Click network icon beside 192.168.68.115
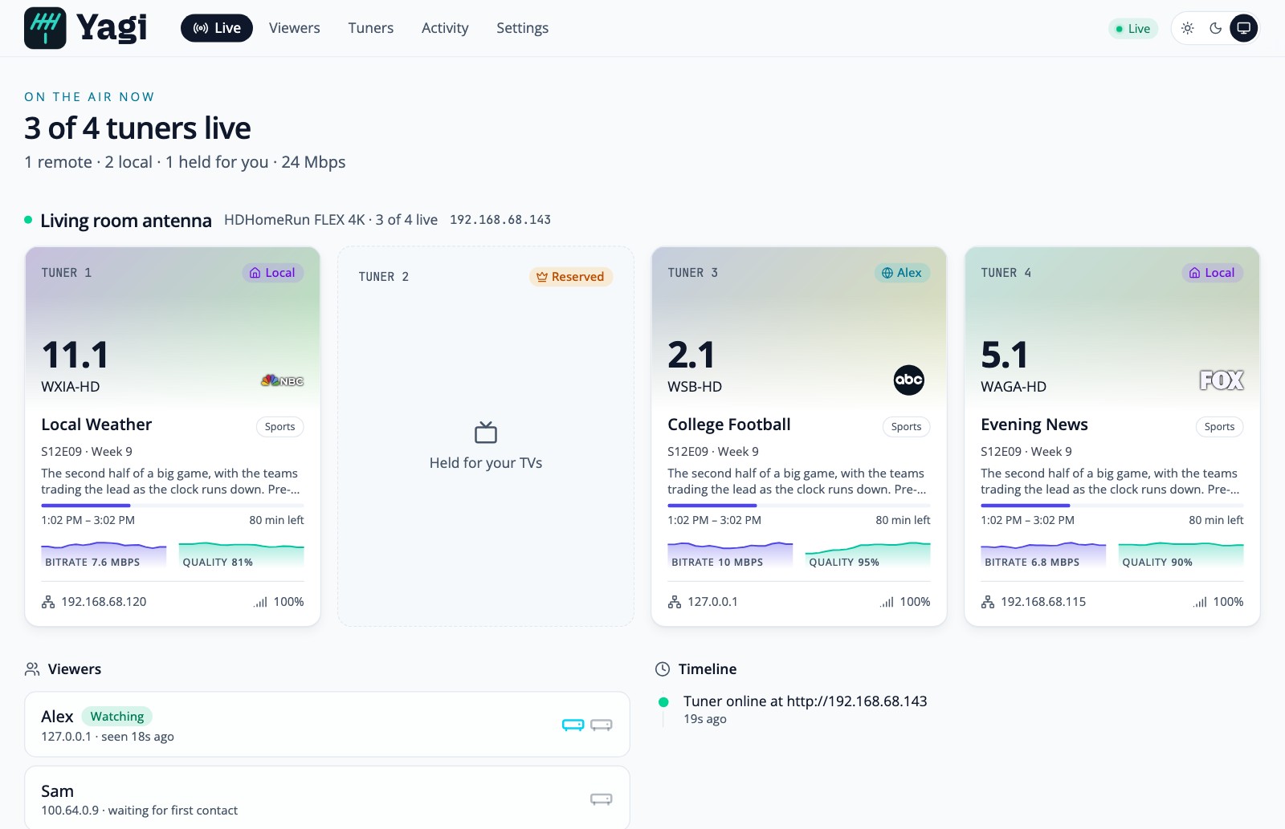Image resolution: width=1285 pixels, height=829 pixels. (x=988, y=602)
